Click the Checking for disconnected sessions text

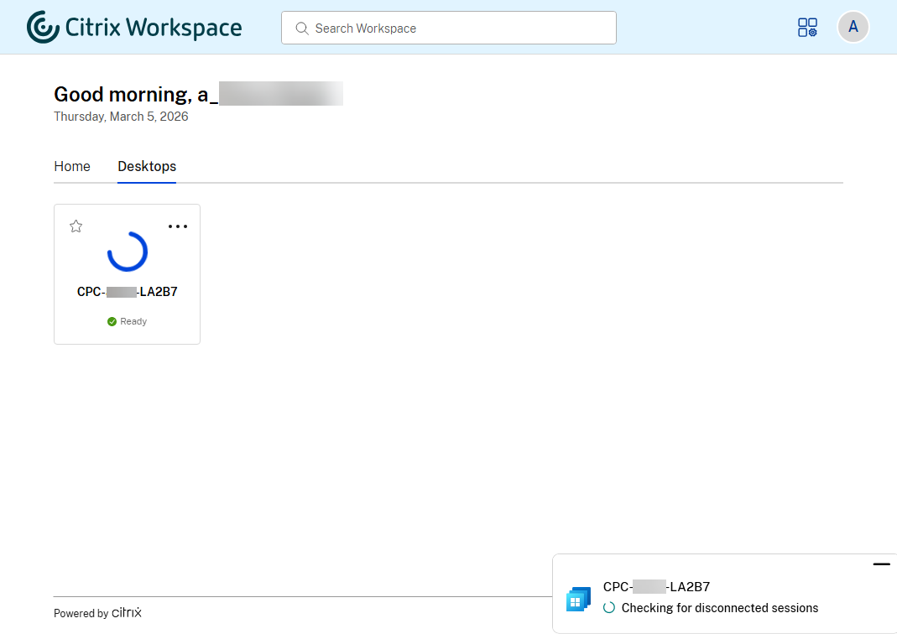click(x=719, y=608)
